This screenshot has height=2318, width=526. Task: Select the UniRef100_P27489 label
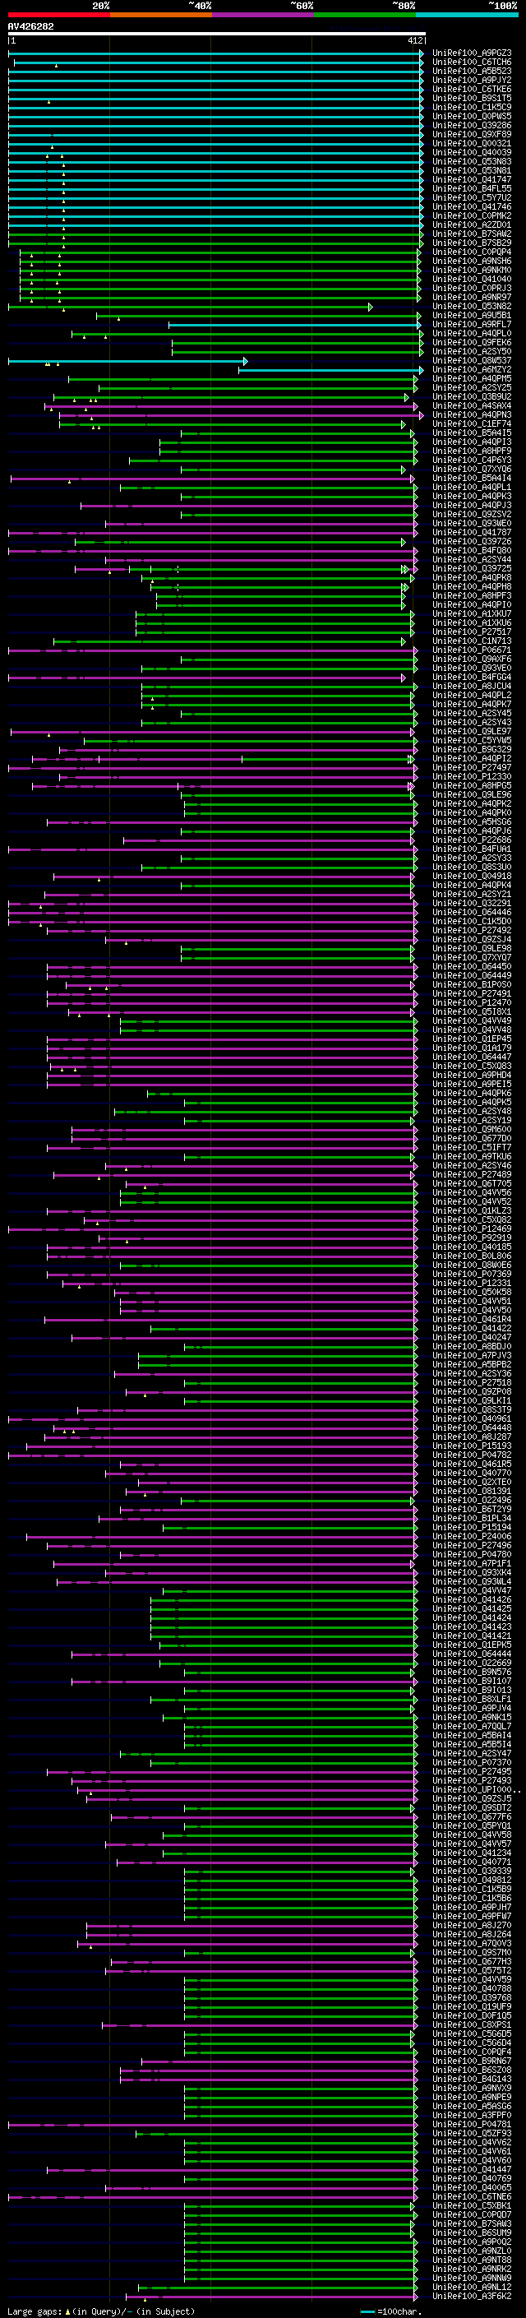click(471, 1174)
